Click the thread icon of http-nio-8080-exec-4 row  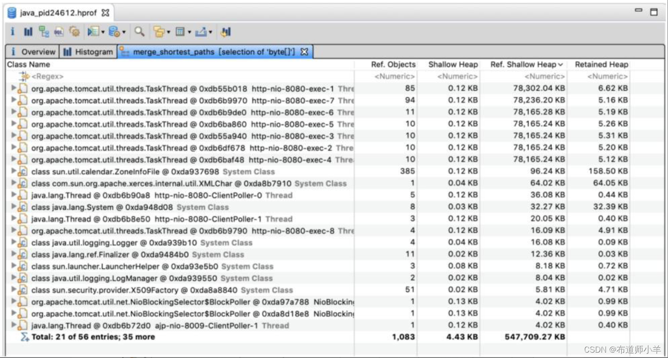pyautogui.click(x=22, y=160)
